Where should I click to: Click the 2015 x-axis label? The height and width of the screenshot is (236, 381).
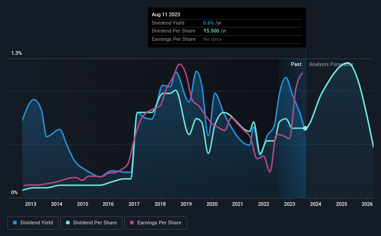[x=83, y=204]
